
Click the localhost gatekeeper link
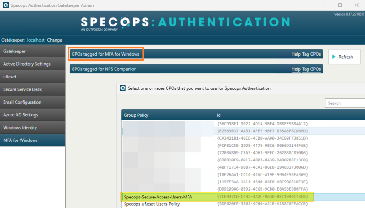point(36,40)
